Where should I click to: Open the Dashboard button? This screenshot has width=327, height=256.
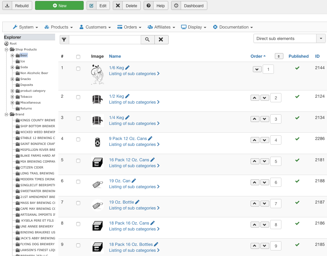coord(189,6)
